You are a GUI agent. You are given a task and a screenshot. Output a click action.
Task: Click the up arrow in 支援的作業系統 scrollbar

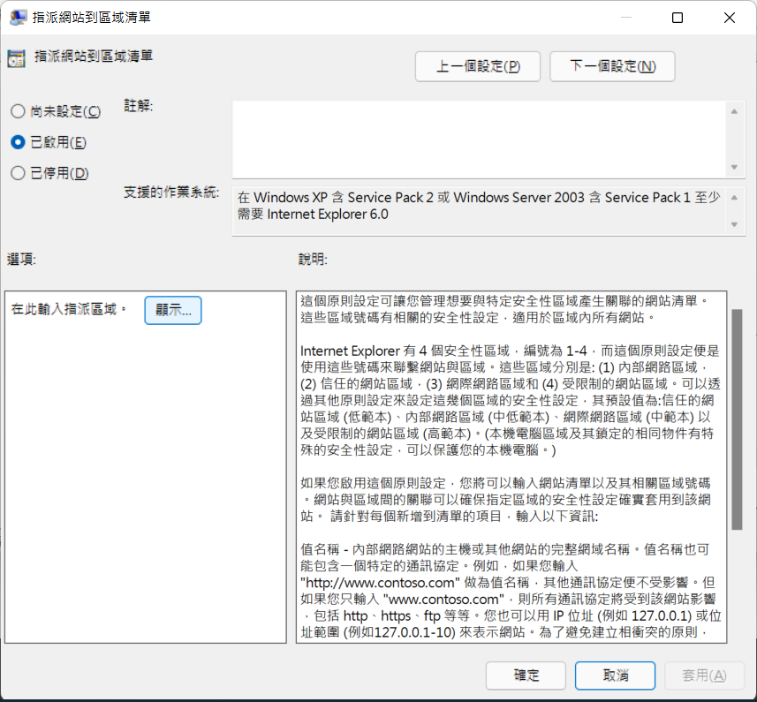734,196
